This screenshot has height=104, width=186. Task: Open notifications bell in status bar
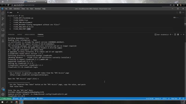point(183,99)
